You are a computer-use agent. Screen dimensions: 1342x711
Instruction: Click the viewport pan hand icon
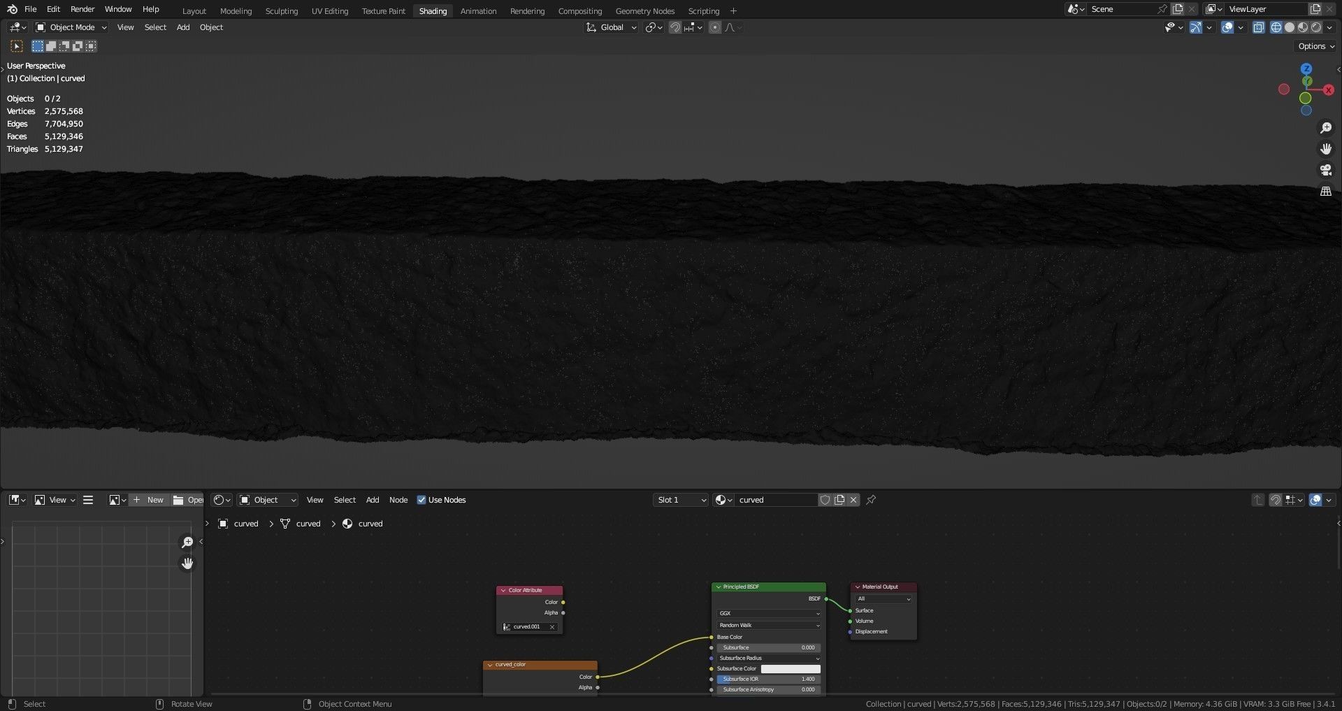tap(1325, 149)
